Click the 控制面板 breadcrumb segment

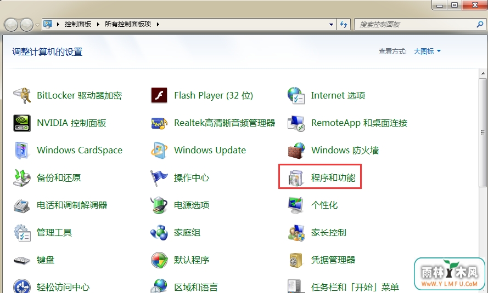pos(78,24)
